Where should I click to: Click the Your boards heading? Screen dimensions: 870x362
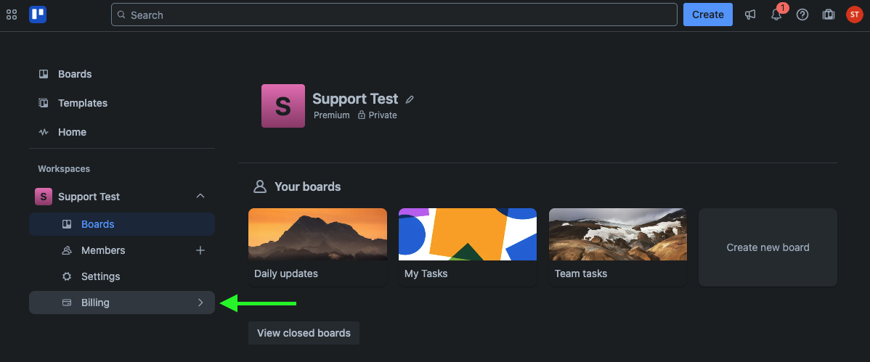307,187
